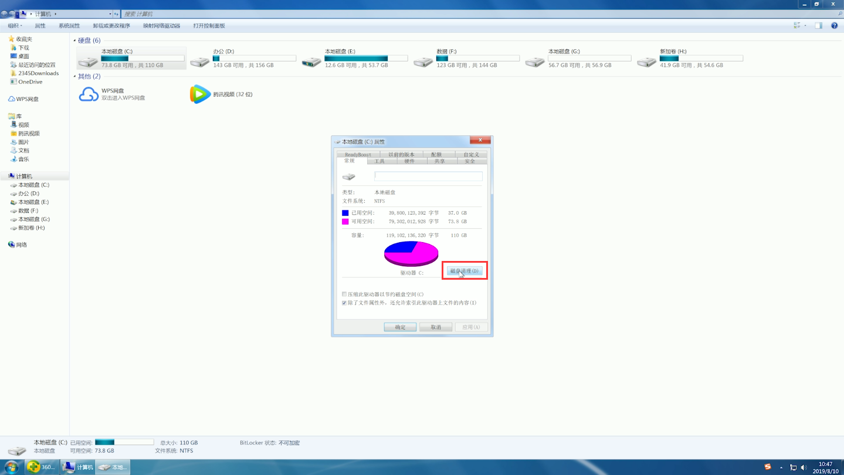Open the 组织 dropdown menu
Image resolution: width=844 pixels, height=475 pixels.
[15, 26]
